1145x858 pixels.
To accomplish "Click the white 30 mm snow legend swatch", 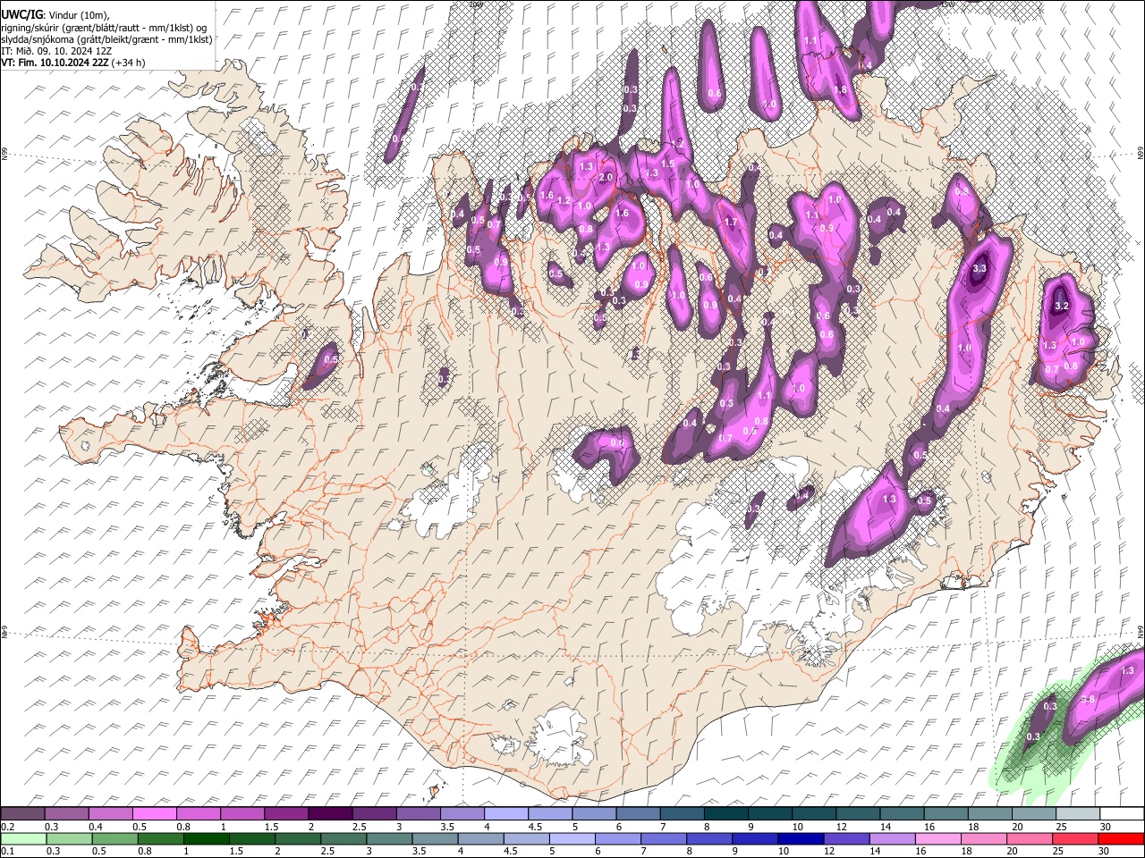I will point(1123,814).
